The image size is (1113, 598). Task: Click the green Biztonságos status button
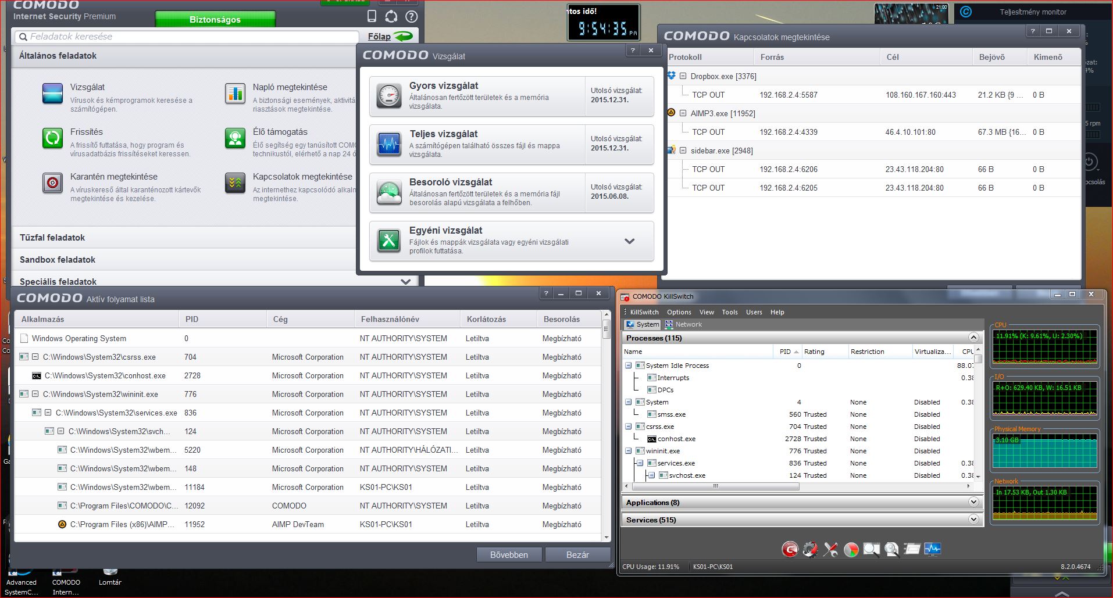pyautogui.click(x=215, y=20)
